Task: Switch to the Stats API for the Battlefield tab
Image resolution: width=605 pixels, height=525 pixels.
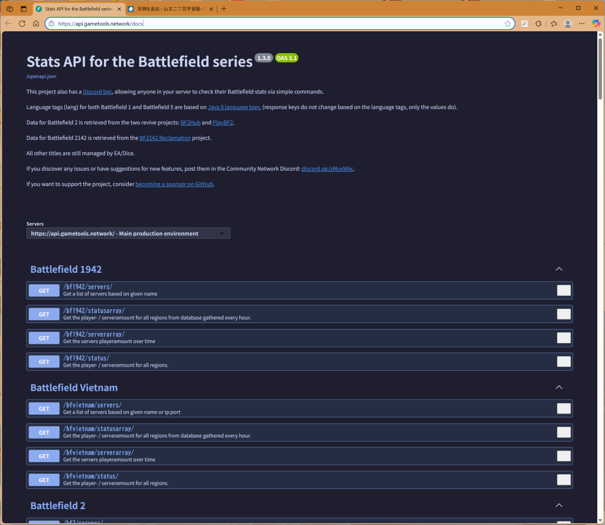Action: [79, 9]
